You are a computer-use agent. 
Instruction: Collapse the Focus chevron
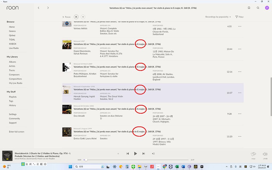click(x=63, y=17)
